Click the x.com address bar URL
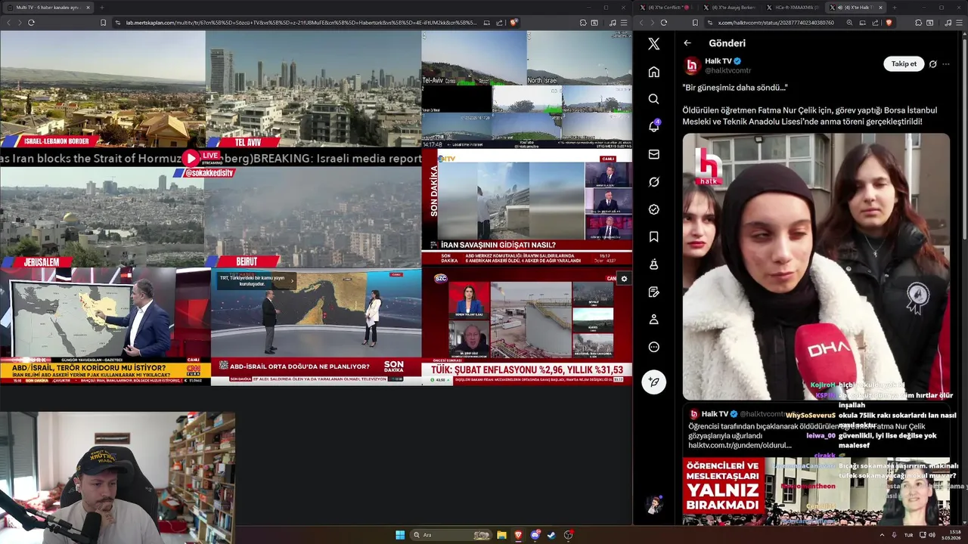Viewport: 968px width, 544px height. click(775, 23)
